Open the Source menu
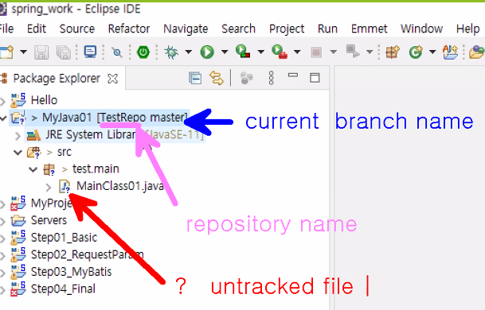The height and width of the screenshot is (310, 485). (x=77, y=29)
